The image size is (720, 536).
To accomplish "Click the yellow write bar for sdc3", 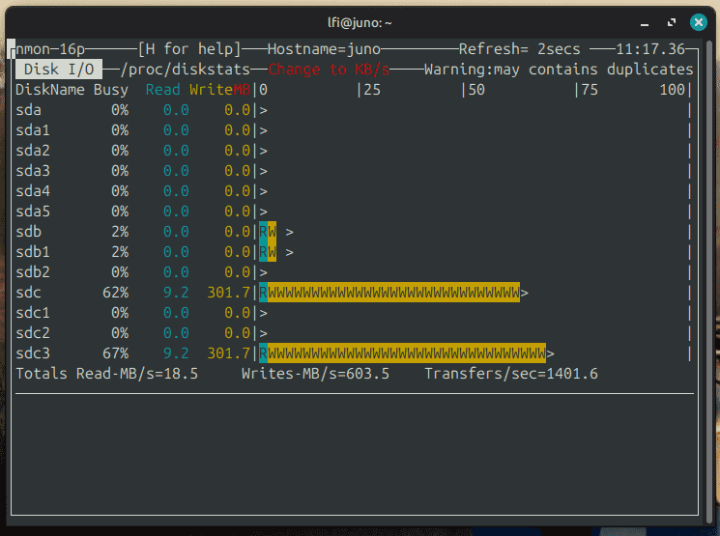I will [407, 353].
